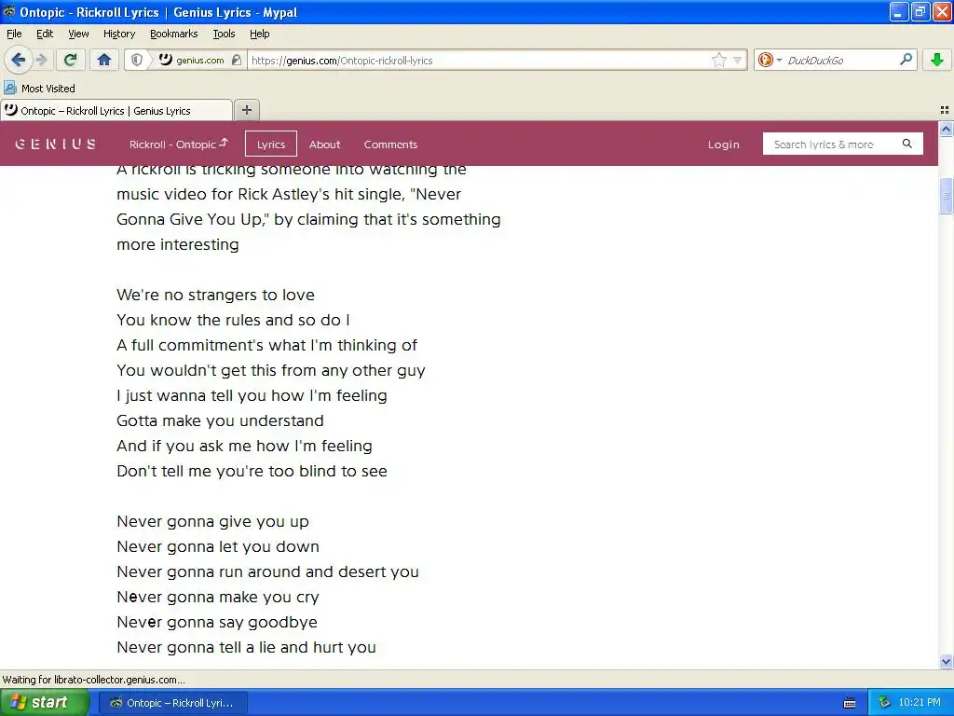Click lyric "Never gonna tell a lie and hurt you"
954x716 pixels.
pos(246,647)
